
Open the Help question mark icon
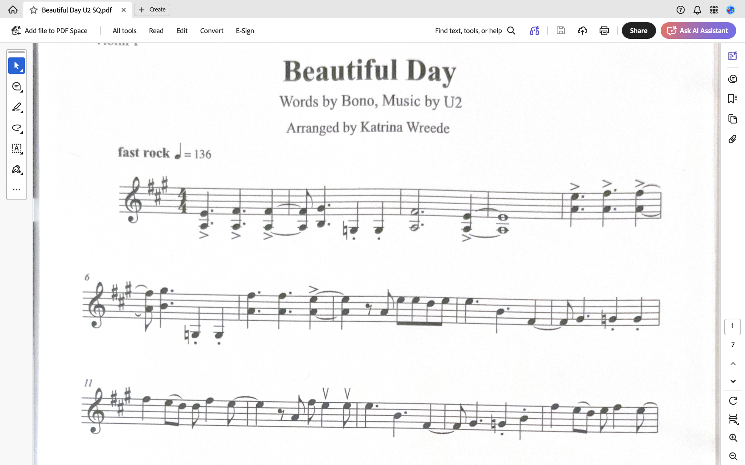point(680,10)
